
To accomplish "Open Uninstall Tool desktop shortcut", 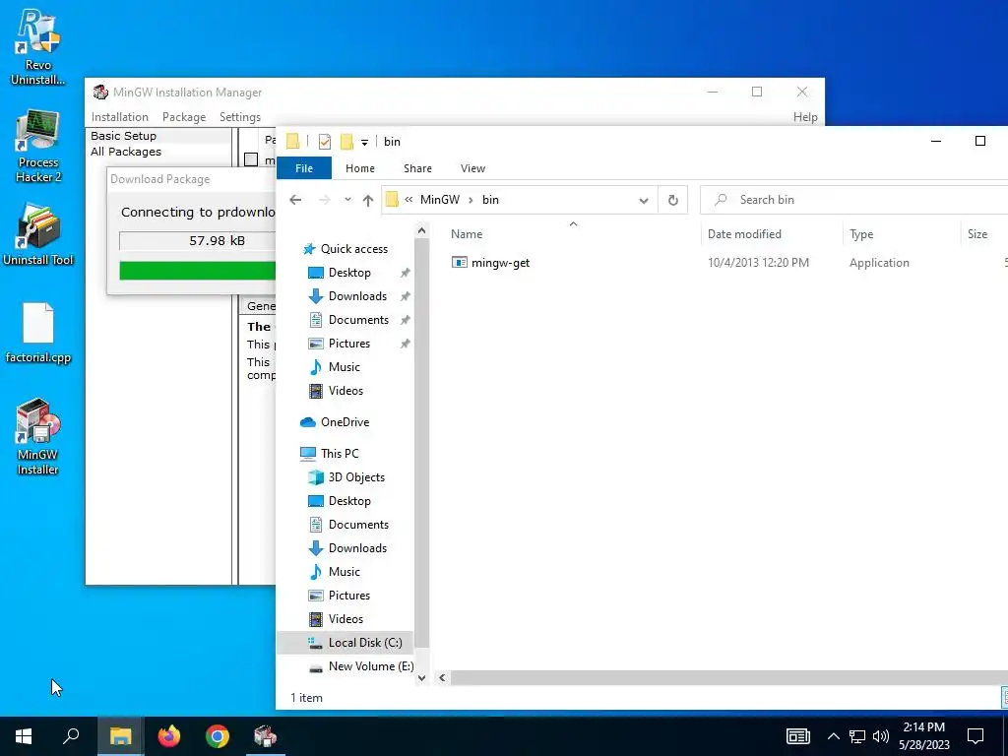I will point(38,235).
